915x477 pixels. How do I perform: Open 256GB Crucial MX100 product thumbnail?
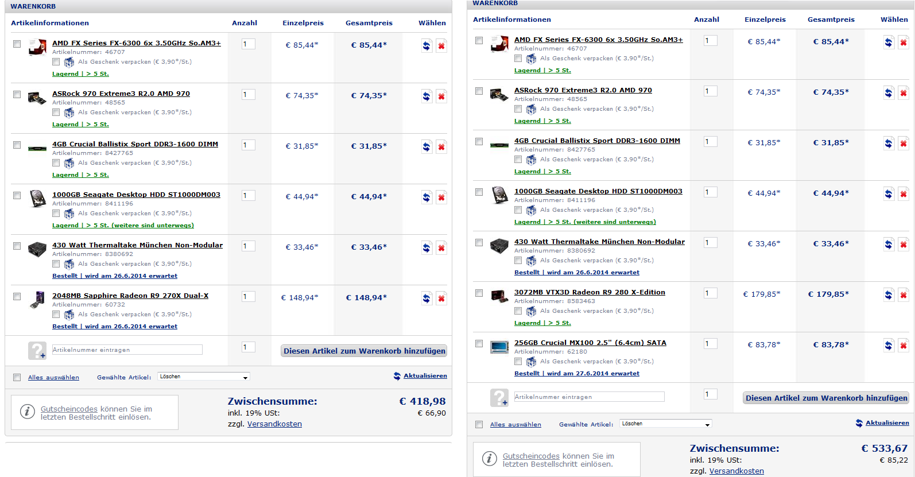[499, 347]
